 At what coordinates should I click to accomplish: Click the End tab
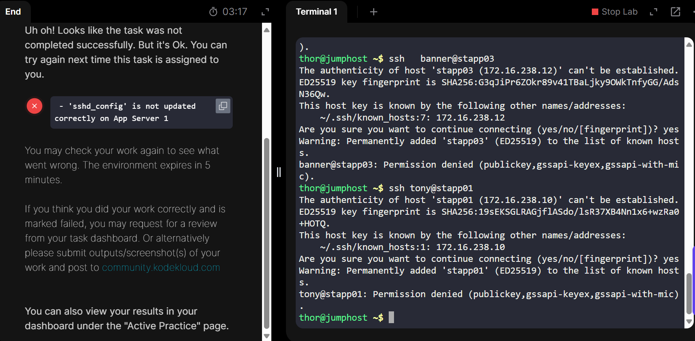click(x=13, y=12)
